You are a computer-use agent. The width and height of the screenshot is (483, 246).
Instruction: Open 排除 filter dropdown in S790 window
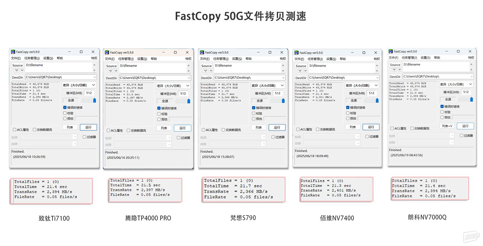coord(264,144)
